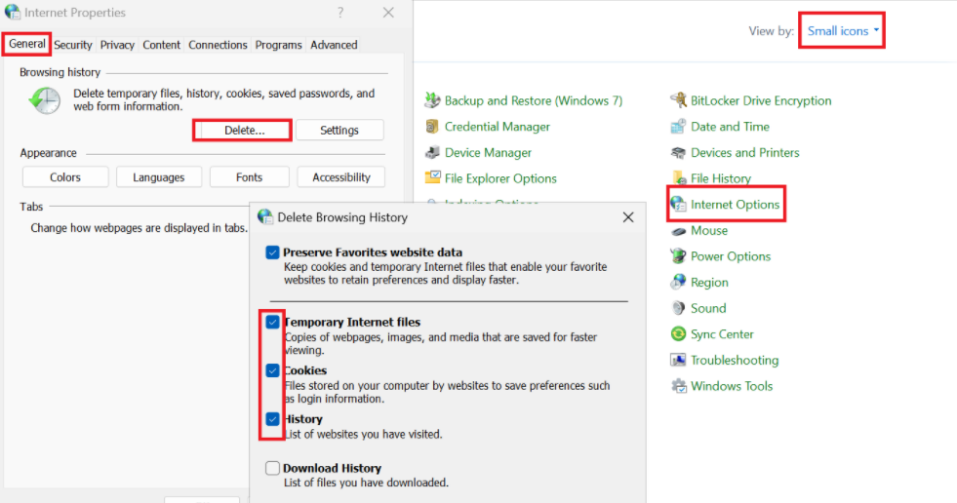This screenshot has height=503, width=957.
Task: Click the Backup and Restore icon
Action: coord(433,100)
